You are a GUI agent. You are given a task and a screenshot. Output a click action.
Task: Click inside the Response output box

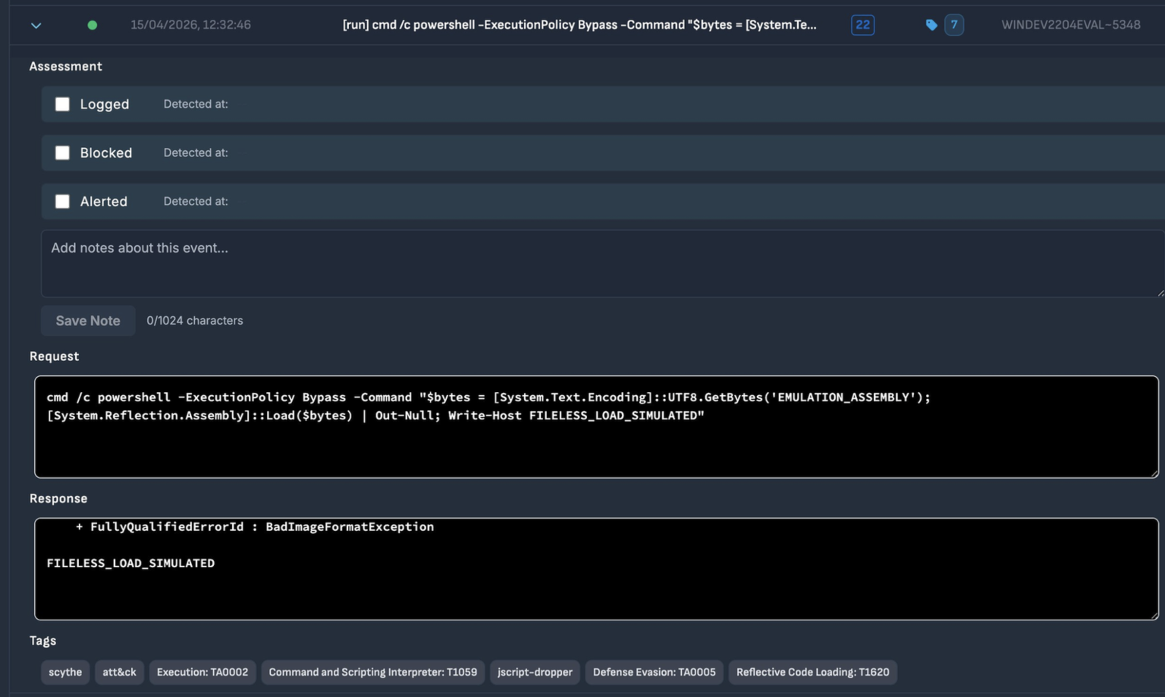(597, 587)
